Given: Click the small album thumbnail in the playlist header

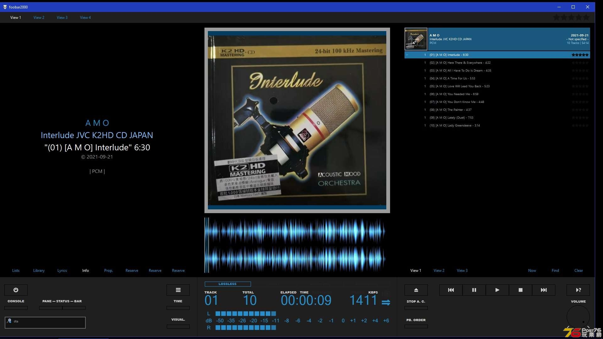Looking at the screenshot, I should click(416, 39).
